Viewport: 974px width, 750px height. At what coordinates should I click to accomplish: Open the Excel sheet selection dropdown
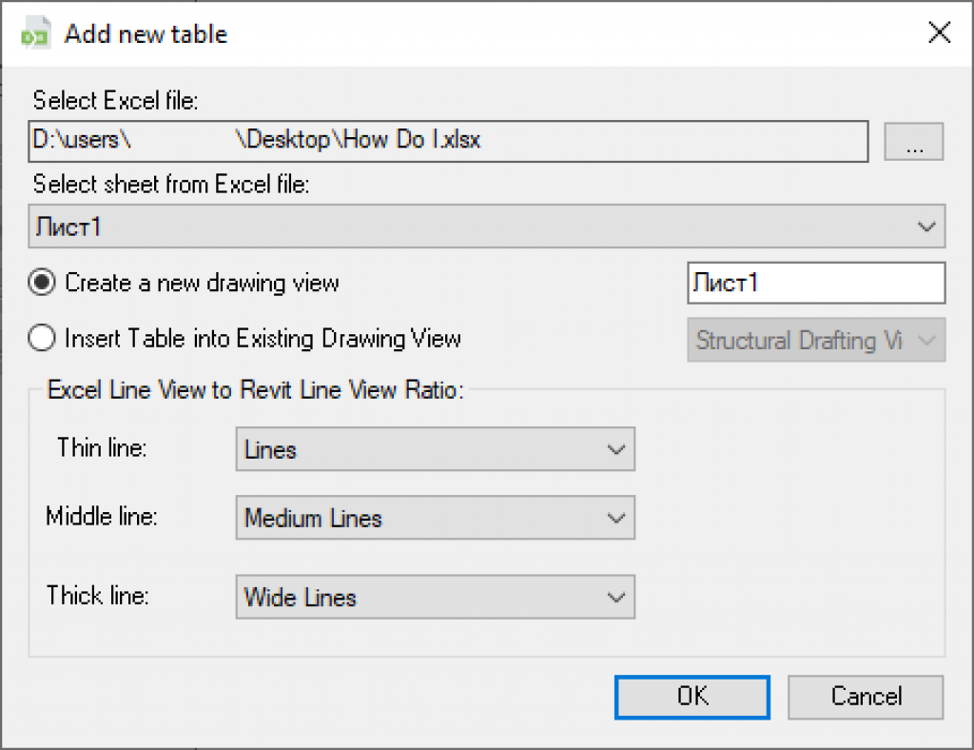point(487,227)
